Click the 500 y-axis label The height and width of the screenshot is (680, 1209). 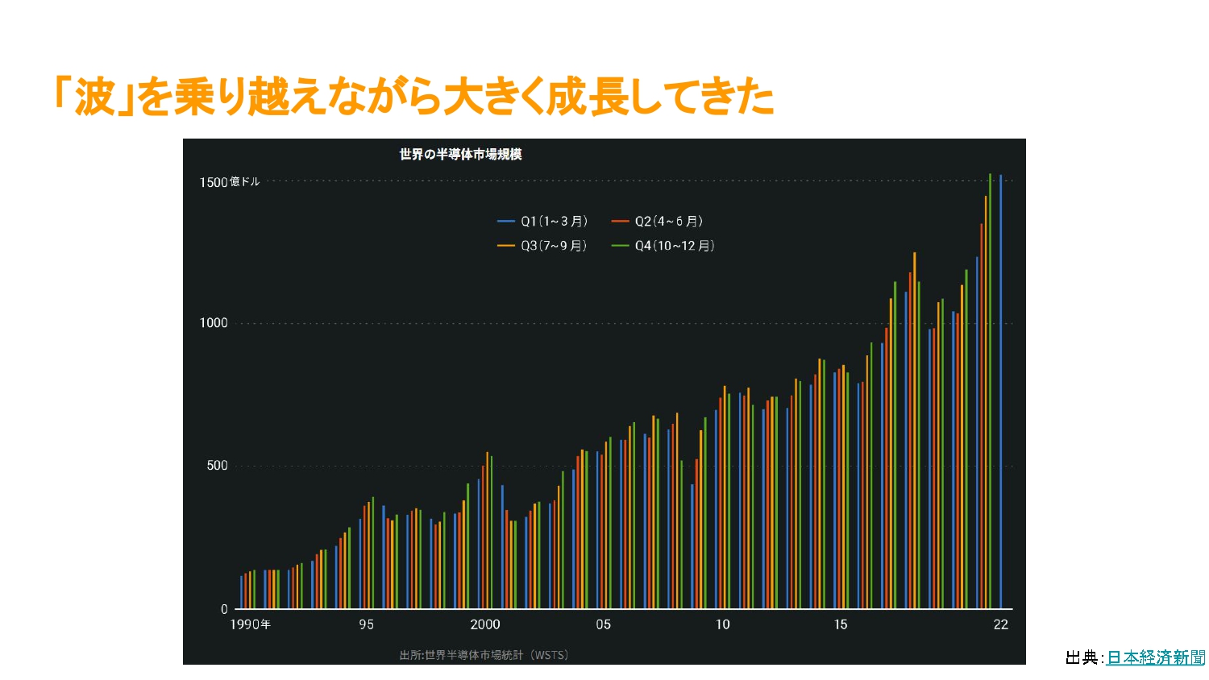[x=217, y=466]
